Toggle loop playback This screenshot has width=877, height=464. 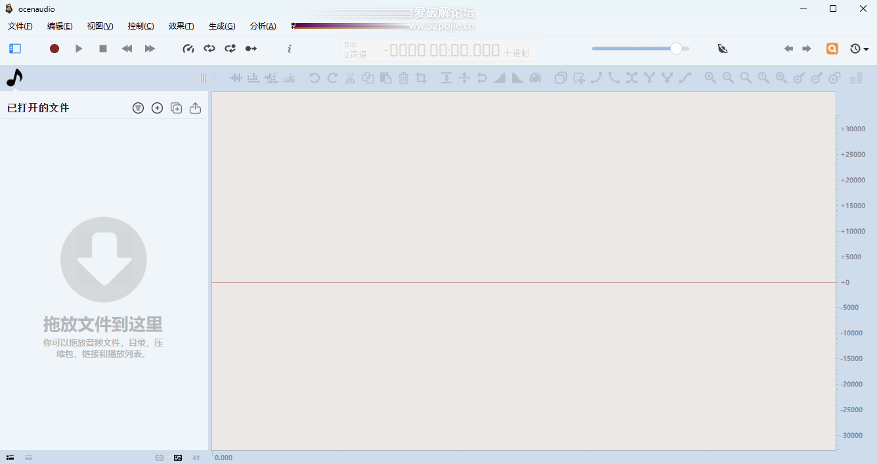(x=209, y=49)
